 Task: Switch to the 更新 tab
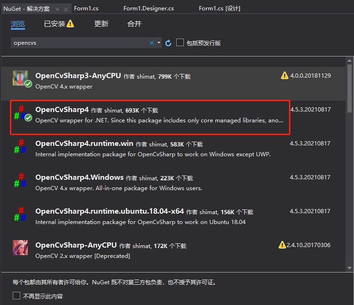pos(101,24)
